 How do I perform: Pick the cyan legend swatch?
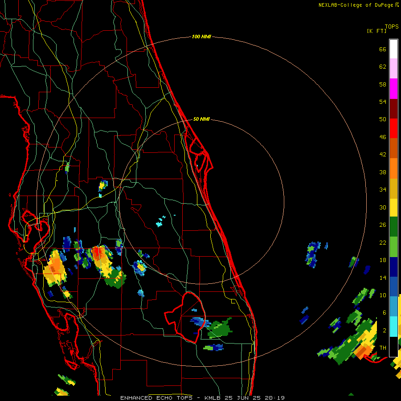(393, 326)
